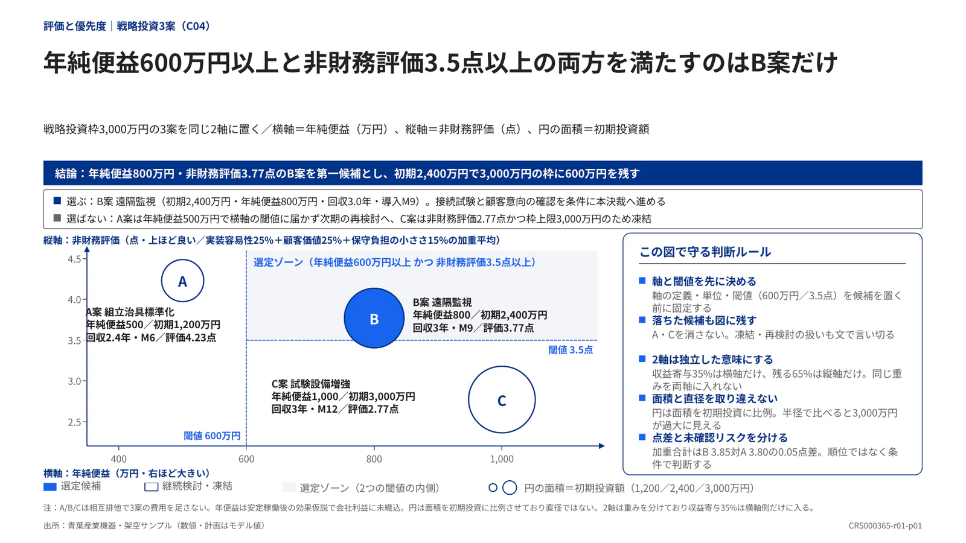Click the label B案 遠隔監視
Screen dimensions: 966x543
(x=442, y=302)
